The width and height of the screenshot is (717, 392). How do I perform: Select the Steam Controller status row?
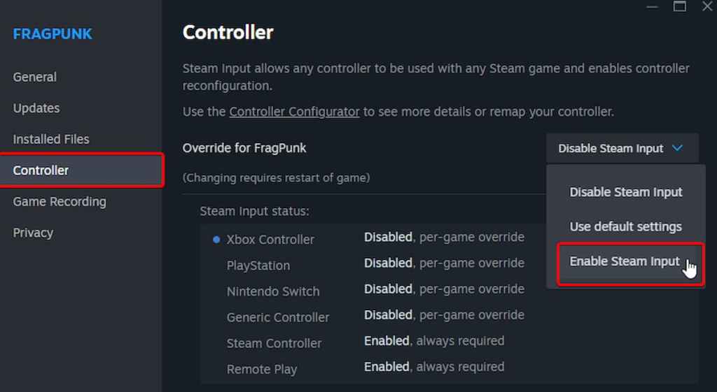tap(274, 343)
